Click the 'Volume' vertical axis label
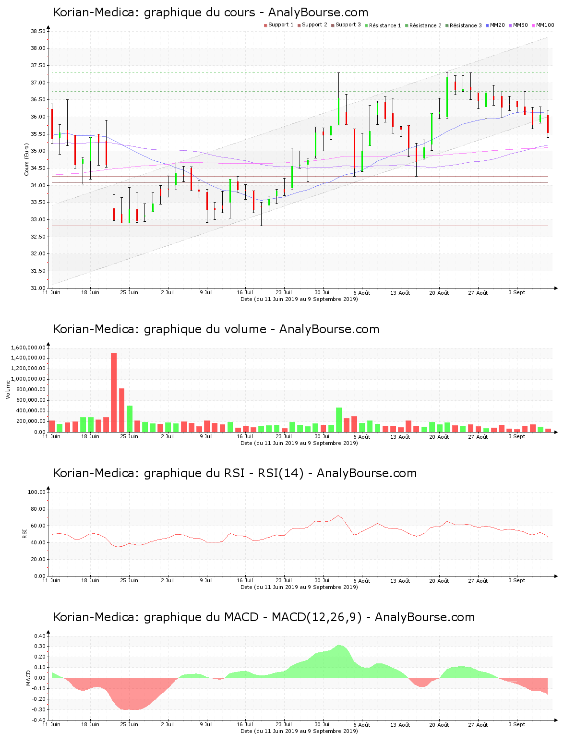 [8, 389]
